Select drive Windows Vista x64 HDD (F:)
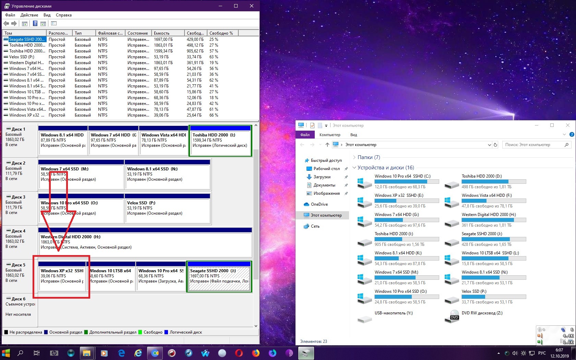Viewport: 576px width, 360px height. [485, 201]
